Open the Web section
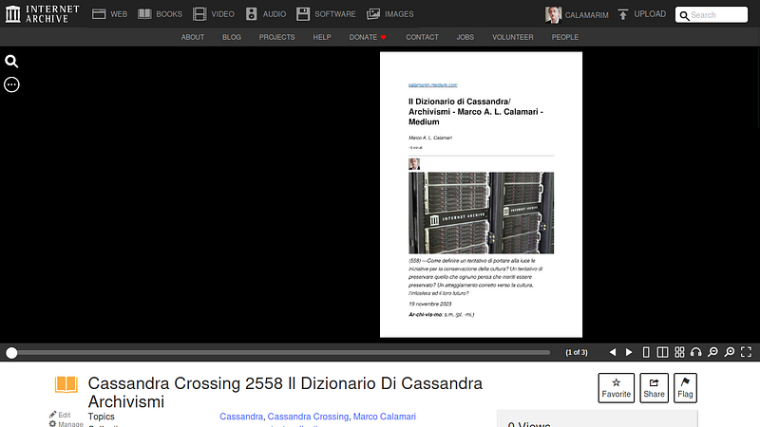Screen dimensions: 760x427 click(x=109, y=14)
